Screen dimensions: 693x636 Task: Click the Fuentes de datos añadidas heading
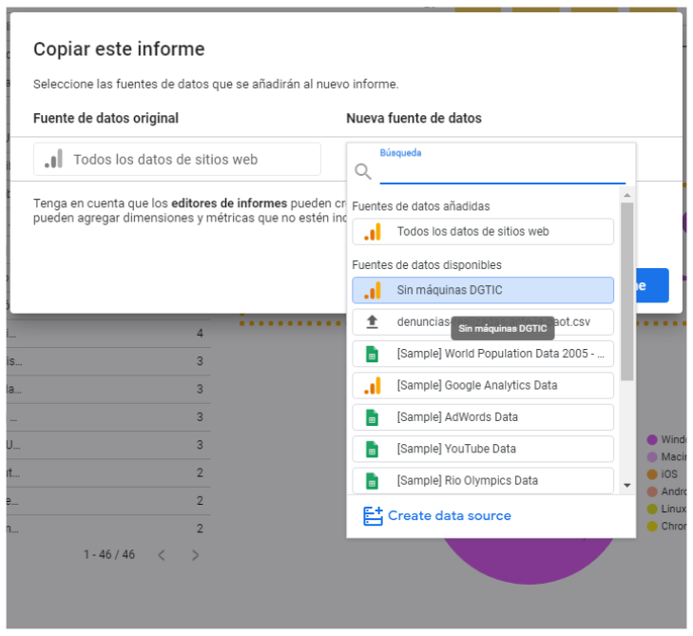click(x=421, y=206)
